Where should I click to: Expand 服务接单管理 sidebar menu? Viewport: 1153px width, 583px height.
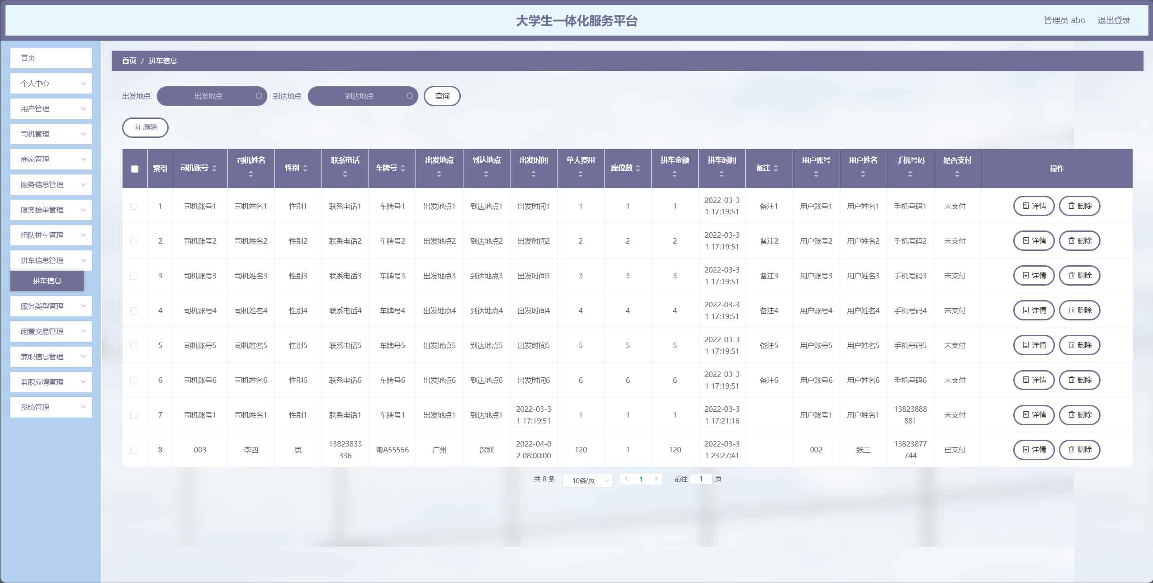pyautogui.click(x=51, y=210)
